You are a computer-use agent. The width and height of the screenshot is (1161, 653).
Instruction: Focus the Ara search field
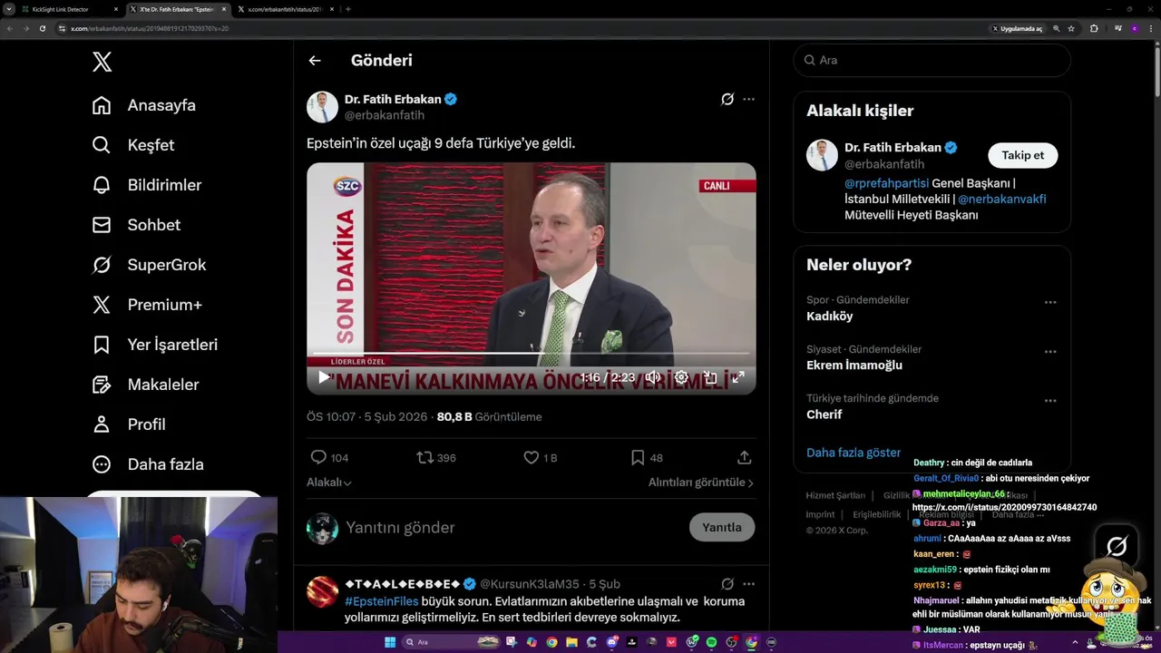tap(934, 60)
